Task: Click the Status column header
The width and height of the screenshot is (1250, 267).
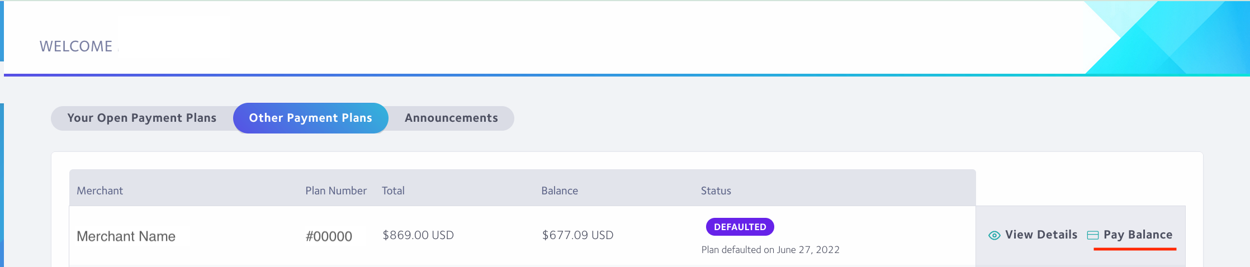Action: tap(716, 190)
